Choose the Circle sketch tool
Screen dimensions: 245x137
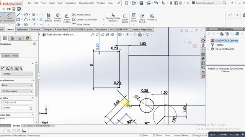tap(26, 15)
